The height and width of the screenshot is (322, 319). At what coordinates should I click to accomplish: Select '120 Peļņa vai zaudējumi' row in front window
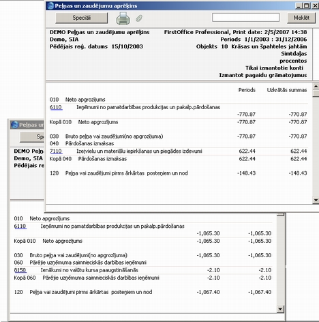179,173
